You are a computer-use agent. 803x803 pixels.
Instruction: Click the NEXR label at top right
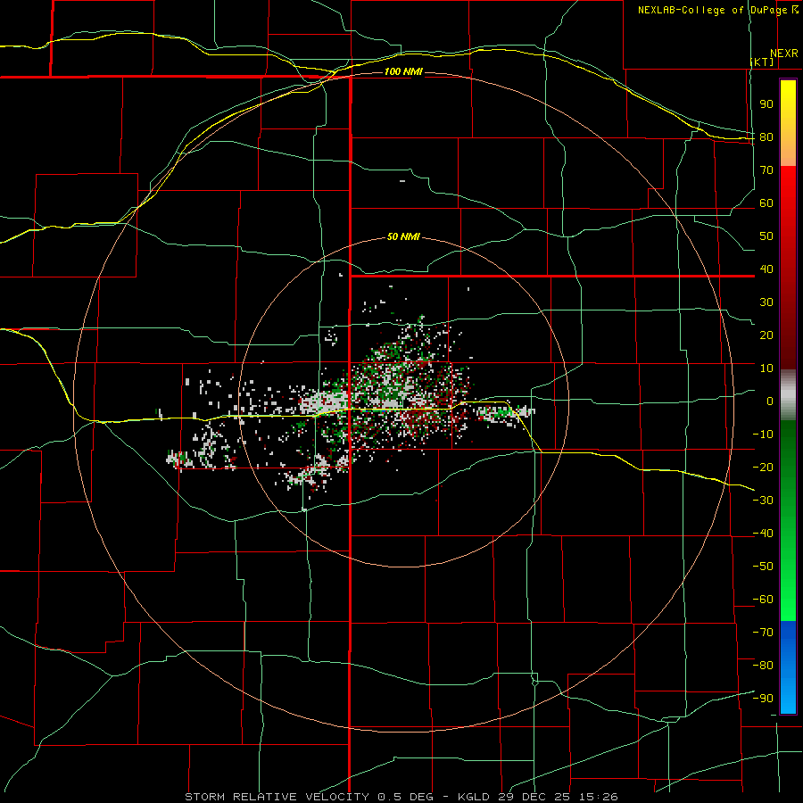tap(783, 54)
